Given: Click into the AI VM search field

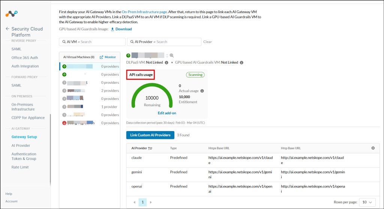Looking at the screenshot, I should [x=92, y=42].
